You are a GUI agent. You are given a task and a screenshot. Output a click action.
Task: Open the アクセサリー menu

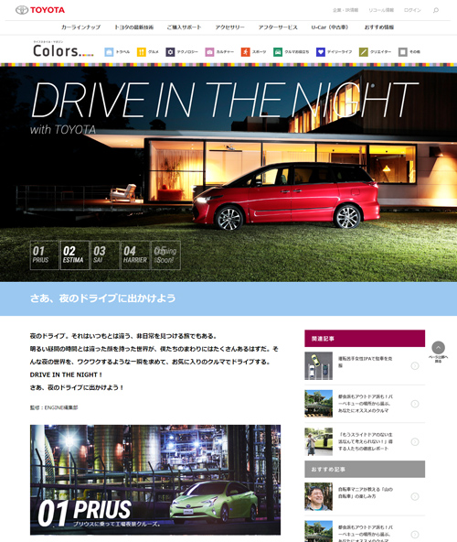230,27
